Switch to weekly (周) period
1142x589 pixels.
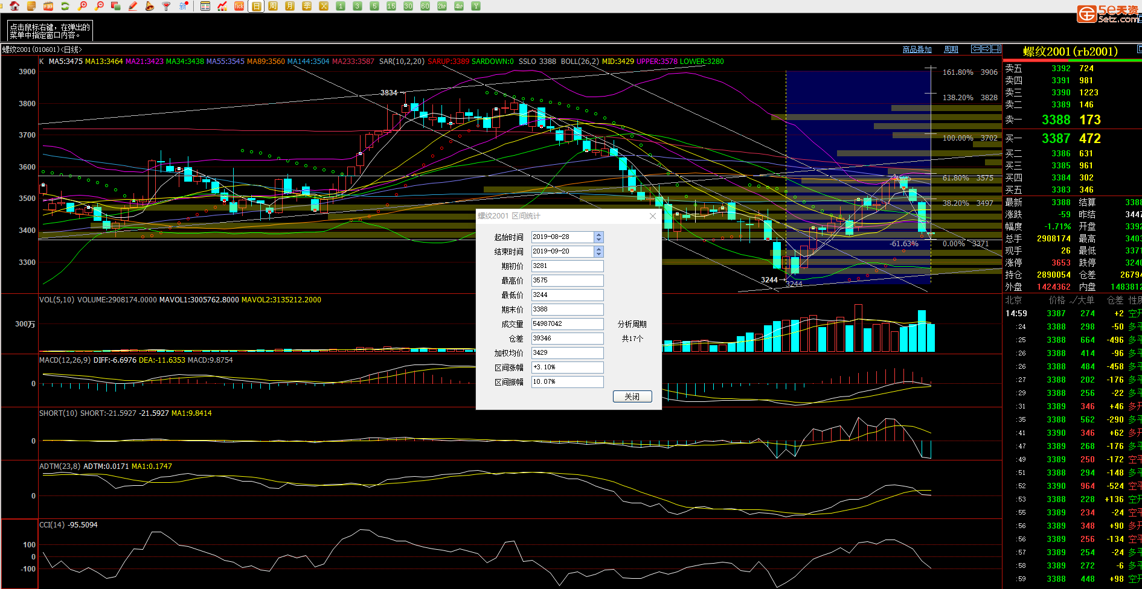click(x=273, y=6)
